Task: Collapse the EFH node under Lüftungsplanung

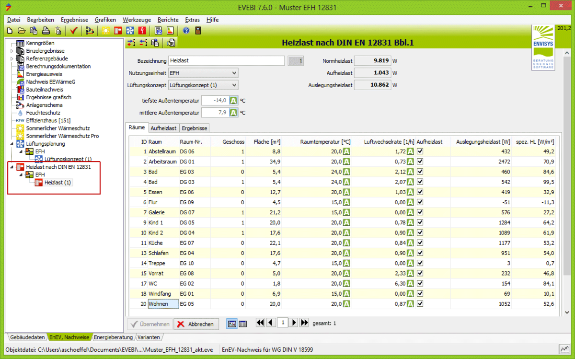Action: (x=21, y=151)
